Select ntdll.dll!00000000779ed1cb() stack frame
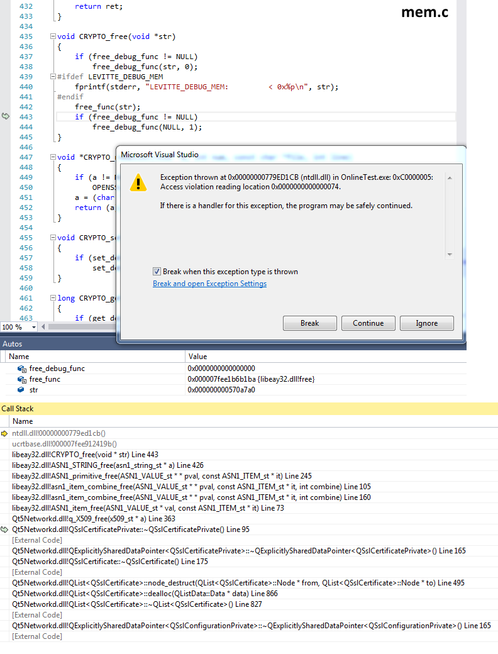This screenshot has height=654, width=498. coord(59,433)
